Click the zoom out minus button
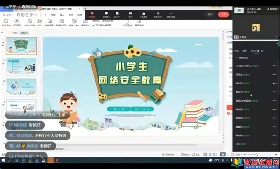The height and width of the screenshot is (169, 280). (x=245, y=155)
